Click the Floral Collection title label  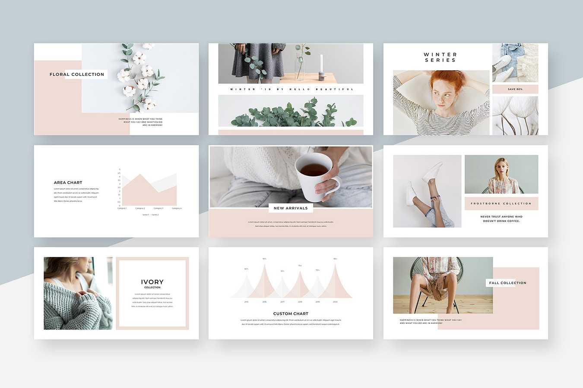click(x=77, y=75)
